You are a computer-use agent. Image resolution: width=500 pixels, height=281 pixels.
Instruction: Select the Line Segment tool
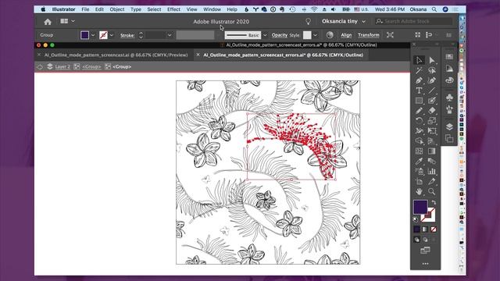432,91
